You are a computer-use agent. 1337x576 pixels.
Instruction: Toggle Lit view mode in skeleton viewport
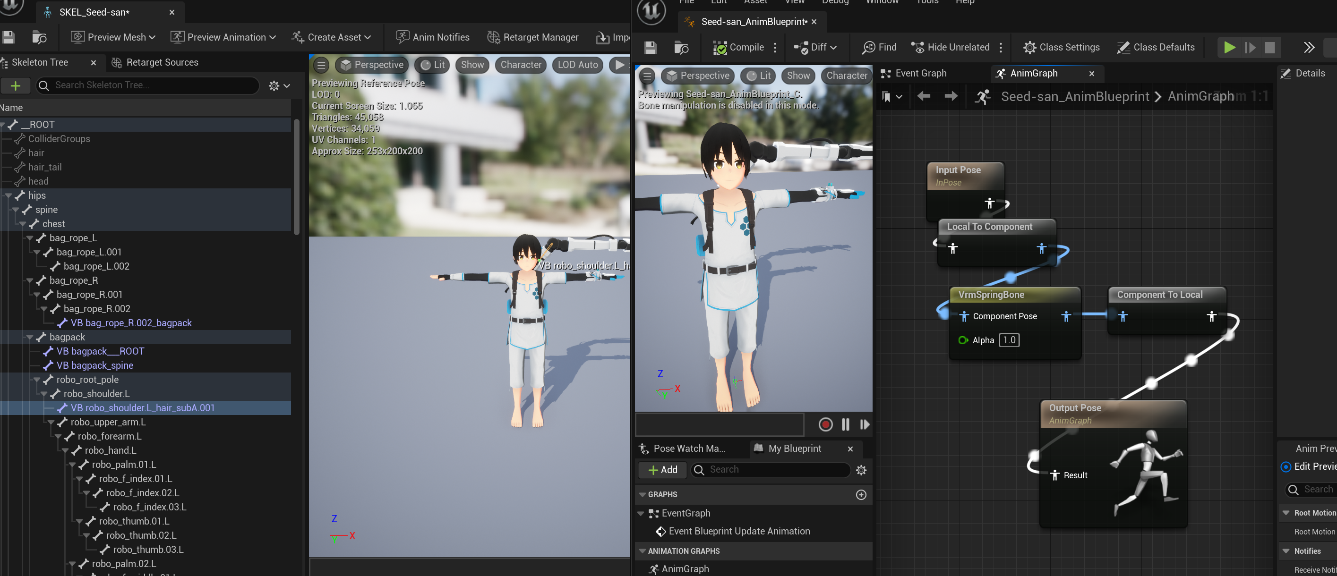click(432, 65)
